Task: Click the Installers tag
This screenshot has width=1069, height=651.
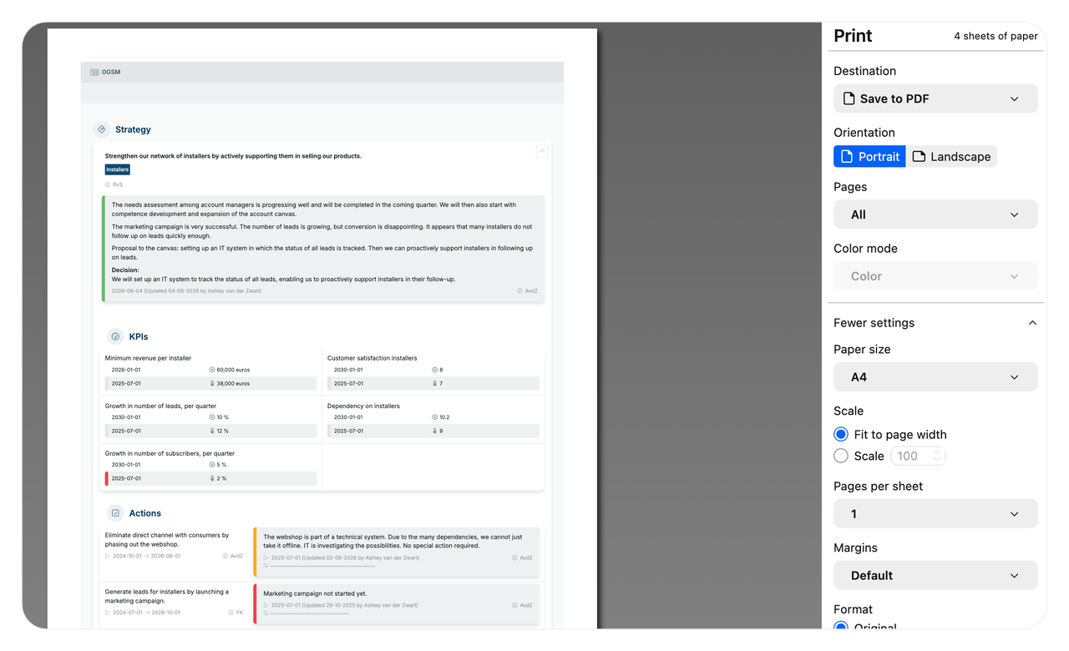Action: pyautogui.click(x=118, y=169)
